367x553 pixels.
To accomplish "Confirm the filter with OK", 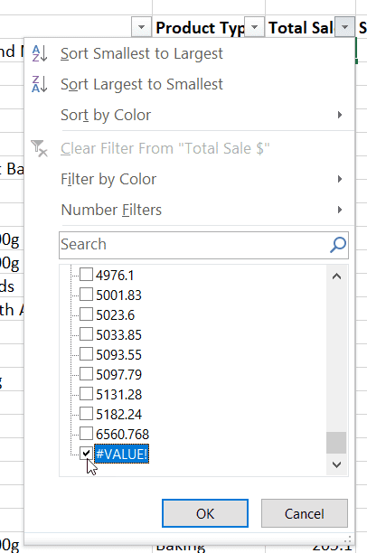I will pyautogui.click(x=205, y=513).
